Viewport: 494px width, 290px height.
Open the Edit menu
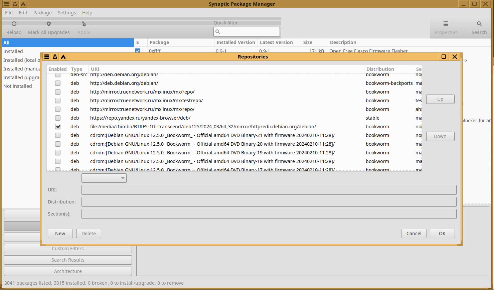[x=23, y=13]
